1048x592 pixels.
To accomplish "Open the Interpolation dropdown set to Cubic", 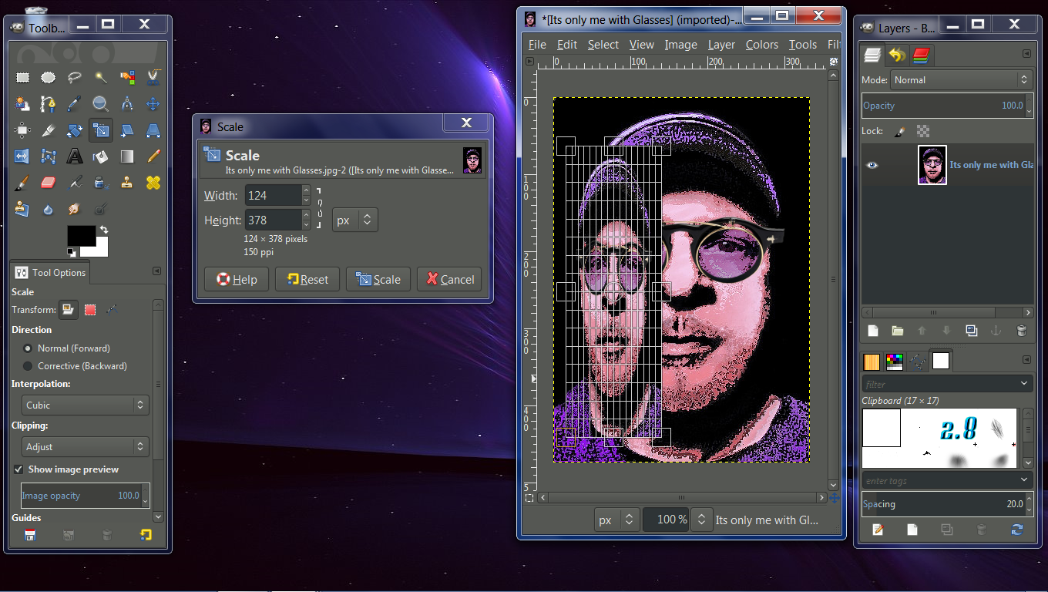I will (85, 405).
